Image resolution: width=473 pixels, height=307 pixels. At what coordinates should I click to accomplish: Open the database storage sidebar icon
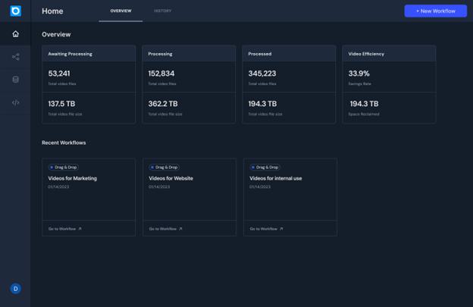pos(15,80)
